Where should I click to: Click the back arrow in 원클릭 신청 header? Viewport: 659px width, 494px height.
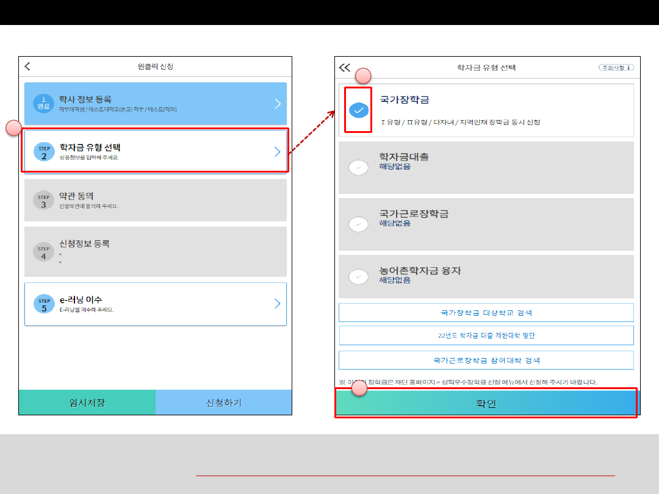click(x=27, y=66)
